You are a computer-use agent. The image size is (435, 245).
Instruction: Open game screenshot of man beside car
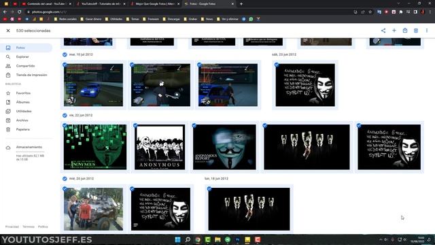pos(228,85)
